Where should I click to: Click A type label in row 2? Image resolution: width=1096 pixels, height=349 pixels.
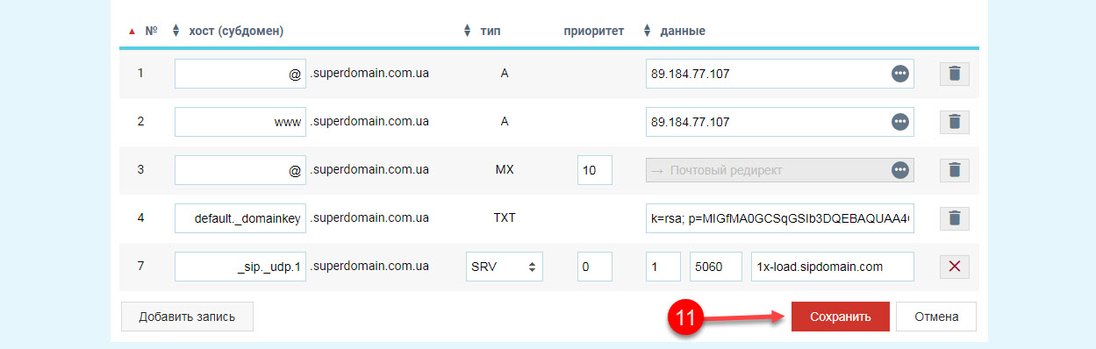pos(505,122)
